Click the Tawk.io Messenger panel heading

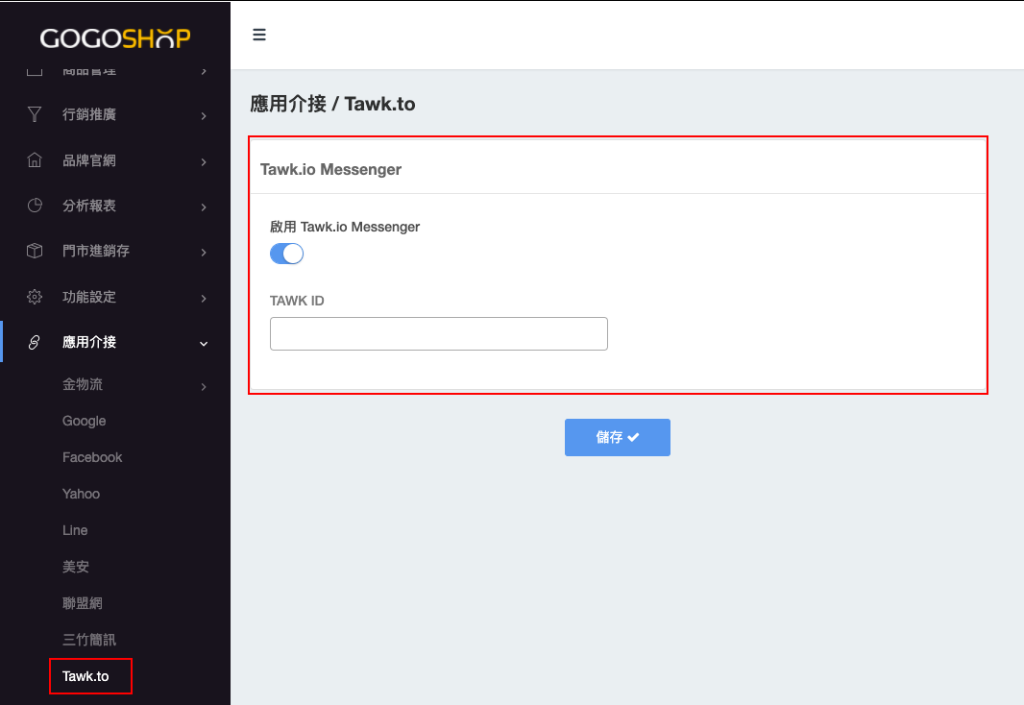coord(330,170)
